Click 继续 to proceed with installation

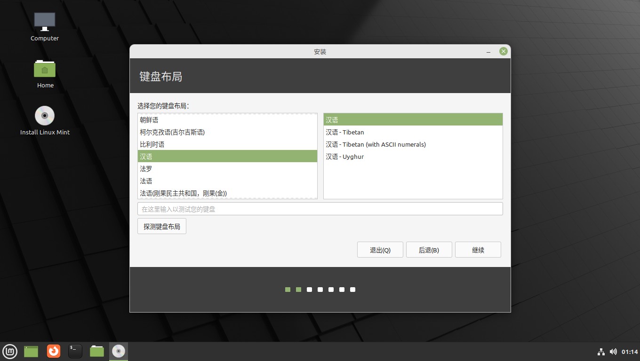click(478, 250)
